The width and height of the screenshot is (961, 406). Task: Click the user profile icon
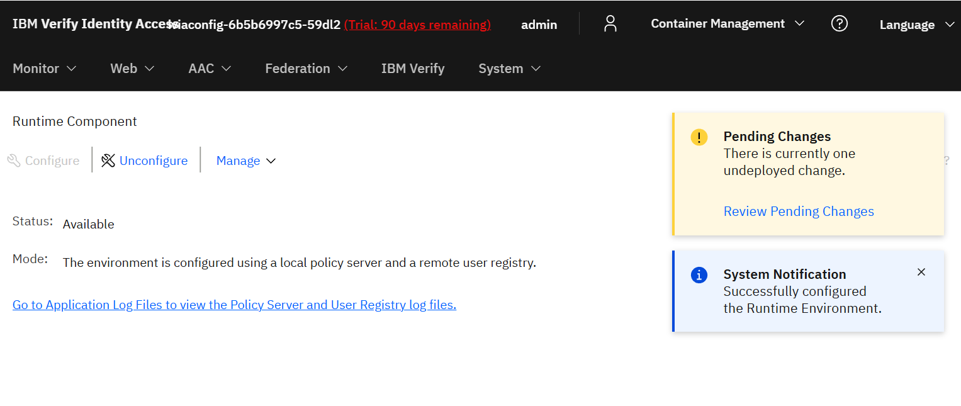click(610, 24)
